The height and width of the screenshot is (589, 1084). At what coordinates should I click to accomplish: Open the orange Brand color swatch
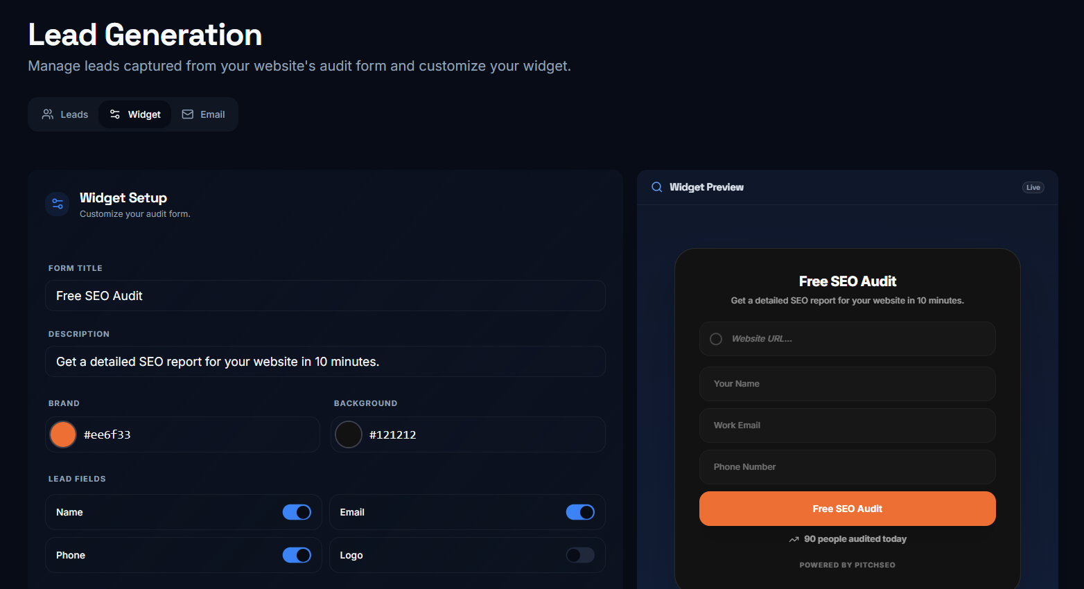tap(63, 434)
